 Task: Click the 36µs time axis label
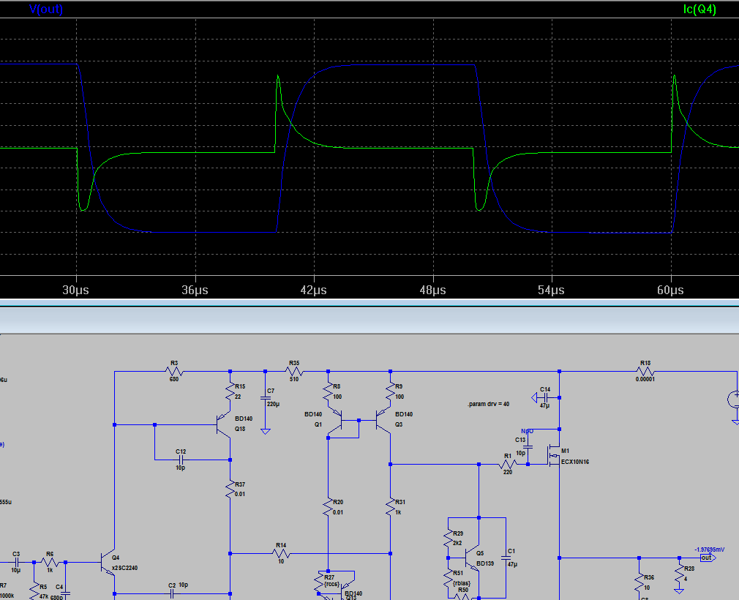point(195,290)
